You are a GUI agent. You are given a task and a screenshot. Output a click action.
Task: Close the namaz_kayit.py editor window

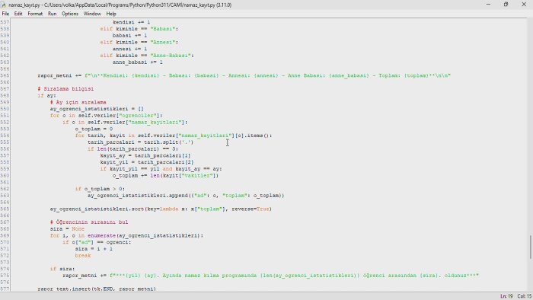(524, 5)
